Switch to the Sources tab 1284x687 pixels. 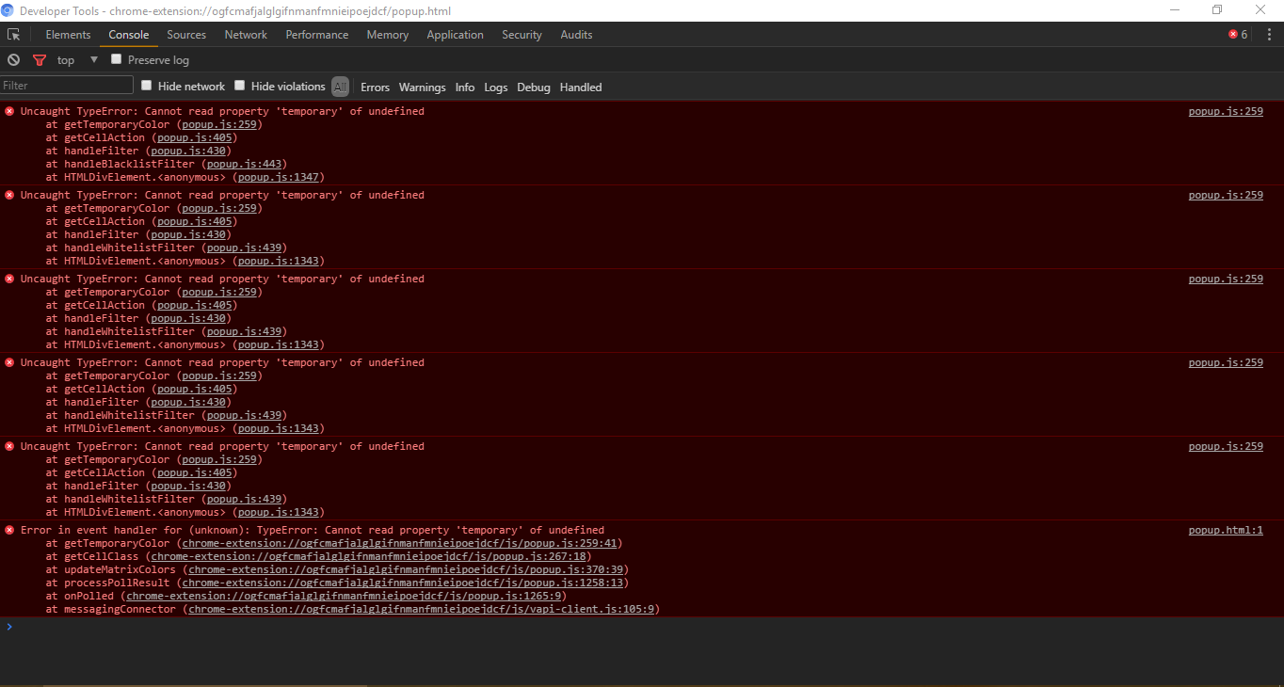coord(185,34)
